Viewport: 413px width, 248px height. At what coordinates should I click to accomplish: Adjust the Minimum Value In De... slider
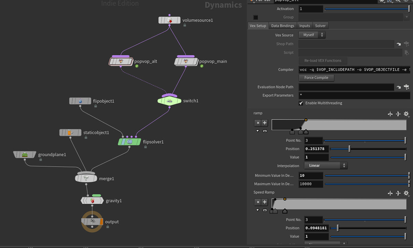(x=367, y=176)
